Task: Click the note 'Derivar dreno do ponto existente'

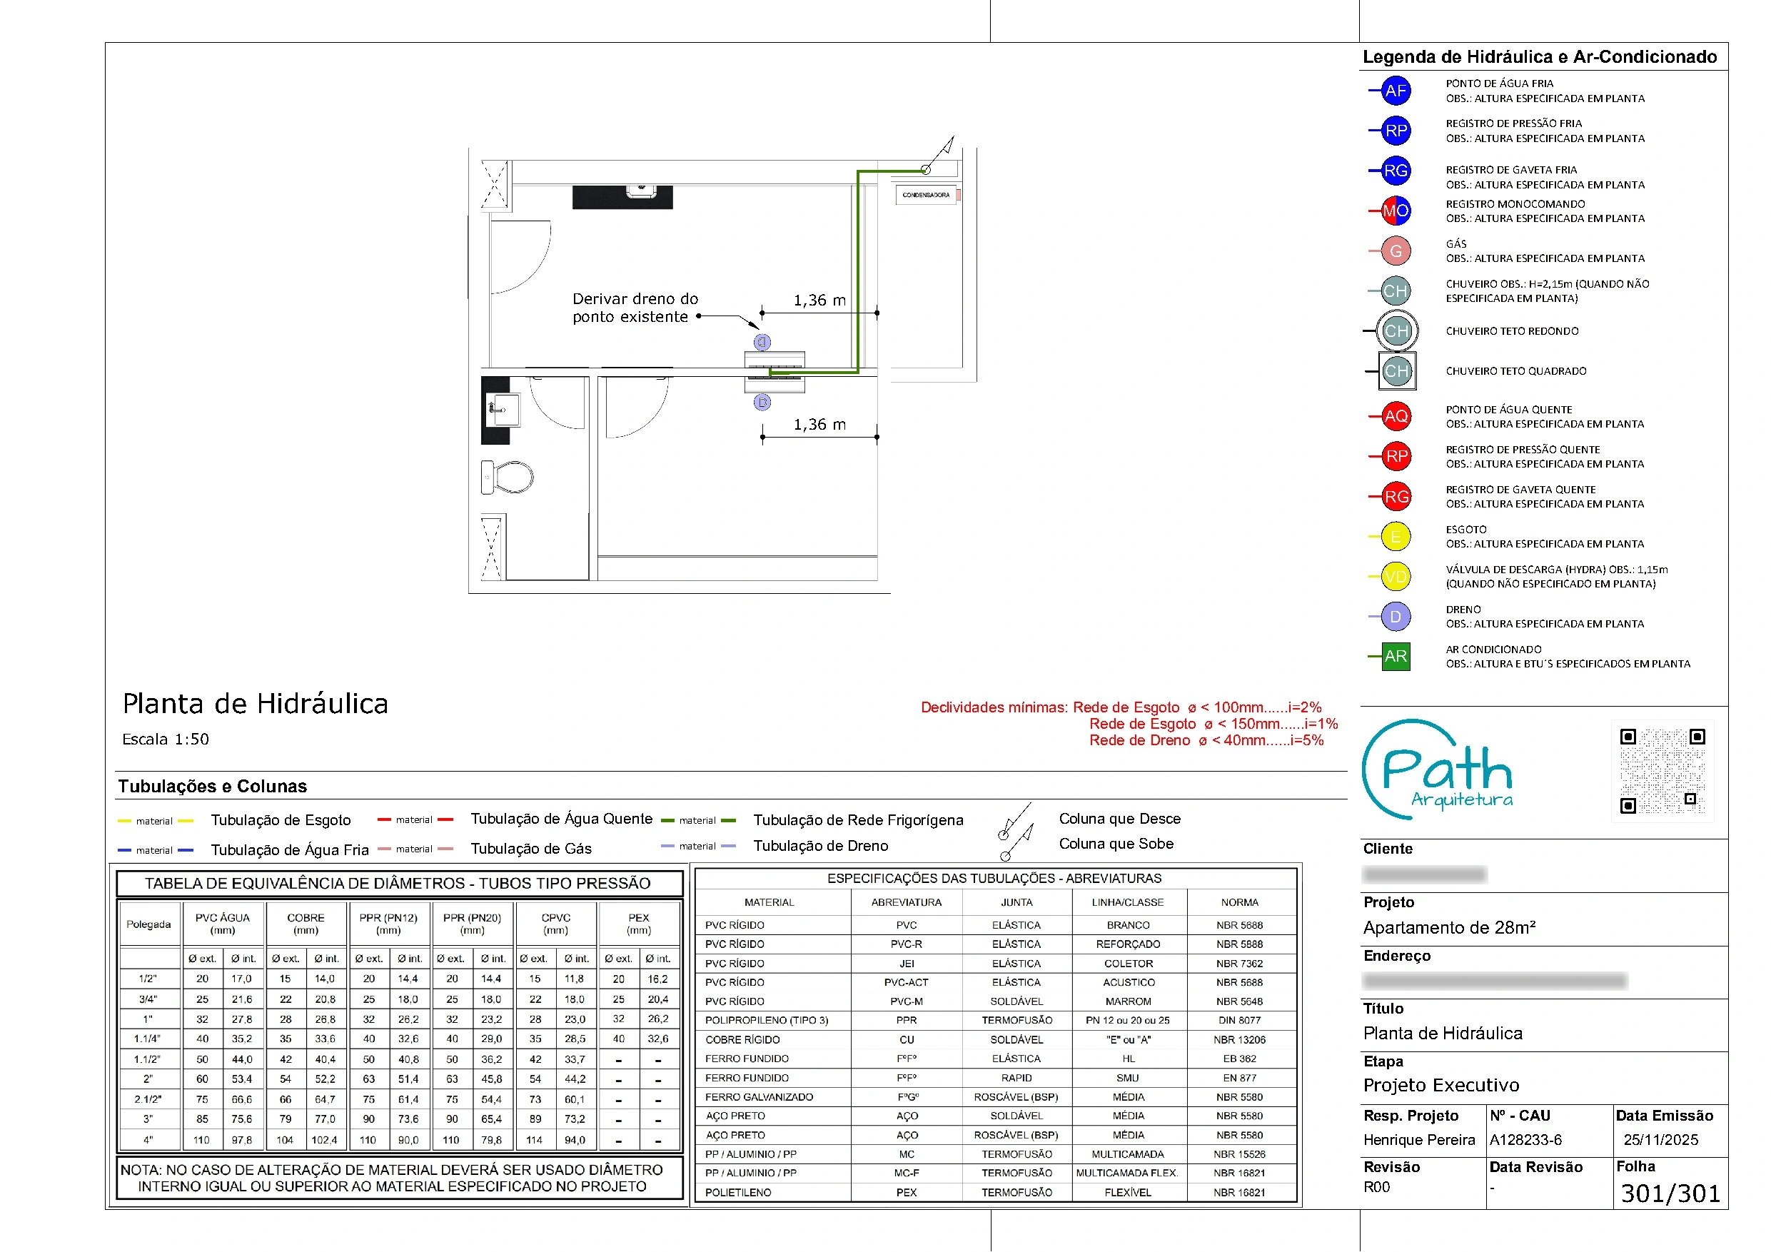Action: tap(635, 308)
